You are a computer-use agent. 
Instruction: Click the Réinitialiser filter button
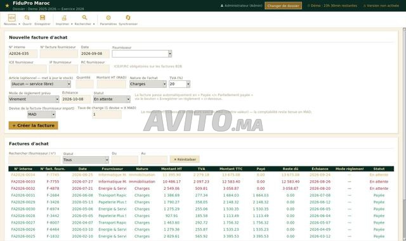coord(185,159)
